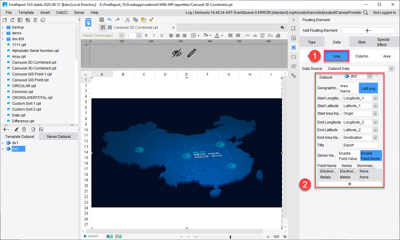Viewport: 400px width, 240px height.
Task: Toggle bold text formatting
Action: tap(146, 36)
